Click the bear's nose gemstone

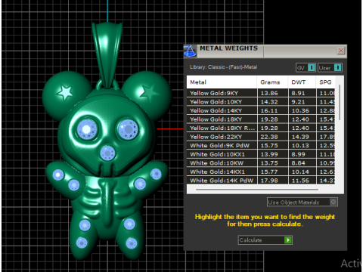coord(107,153)
